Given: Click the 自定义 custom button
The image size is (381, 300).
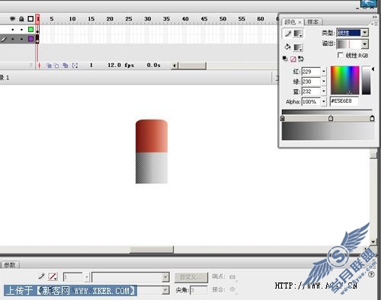Looking at the screenshot, I should coord(191,277).
